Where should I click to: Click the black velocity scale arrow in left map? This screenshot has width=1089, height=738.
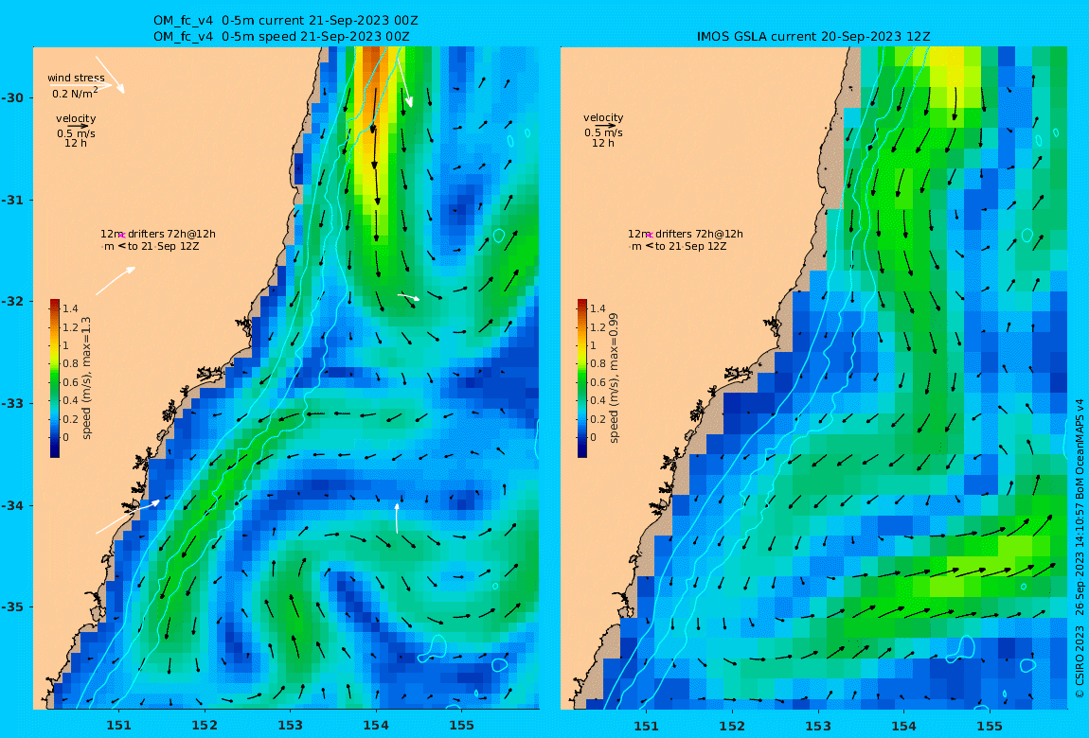[77, 126]
